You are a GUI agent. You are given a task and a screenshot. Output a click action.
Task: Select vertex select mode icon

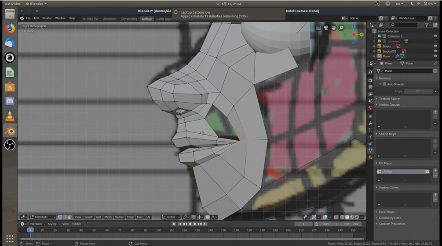point(60,217)
